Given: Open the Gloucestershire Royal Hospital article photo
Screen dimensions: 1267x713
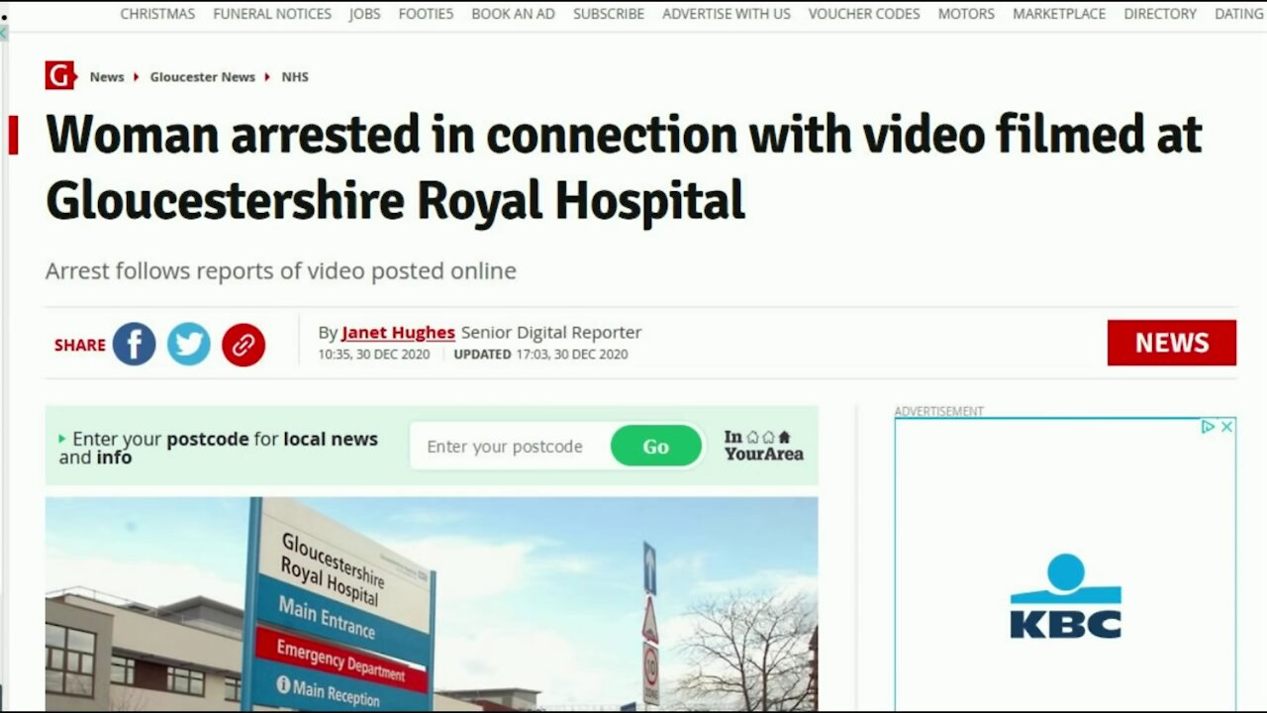Looking at the screenshot, I should click(432, 604).
